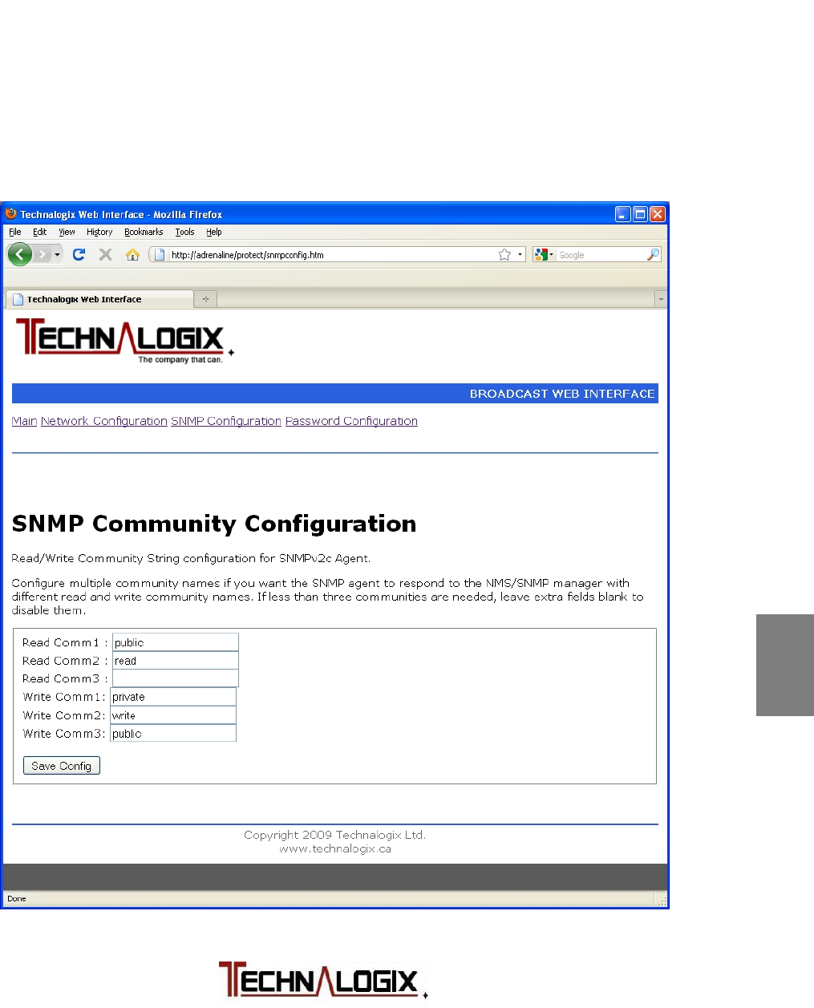Image resolution: width=814 pixels, height=1008 pixels.
Task: Click the Forward navigation arrow
Action: [x=43, y=254]
